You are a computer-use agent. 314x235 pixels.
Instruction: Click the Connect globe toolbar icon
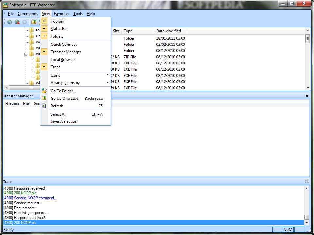click(9, 22)
